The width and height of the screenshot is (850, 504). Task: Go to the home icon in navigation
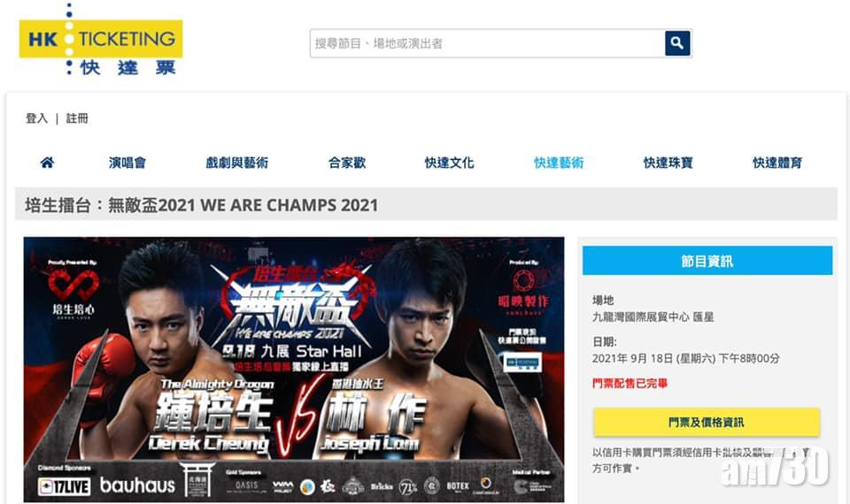(x=47, y=163)
